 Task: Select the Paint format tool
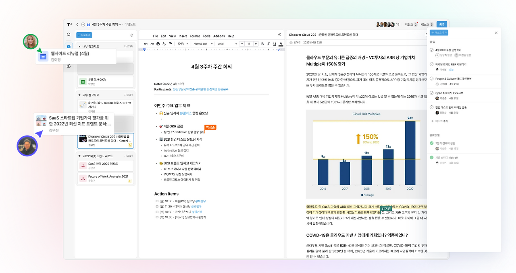pyautogui.click(x=170, y=43)
